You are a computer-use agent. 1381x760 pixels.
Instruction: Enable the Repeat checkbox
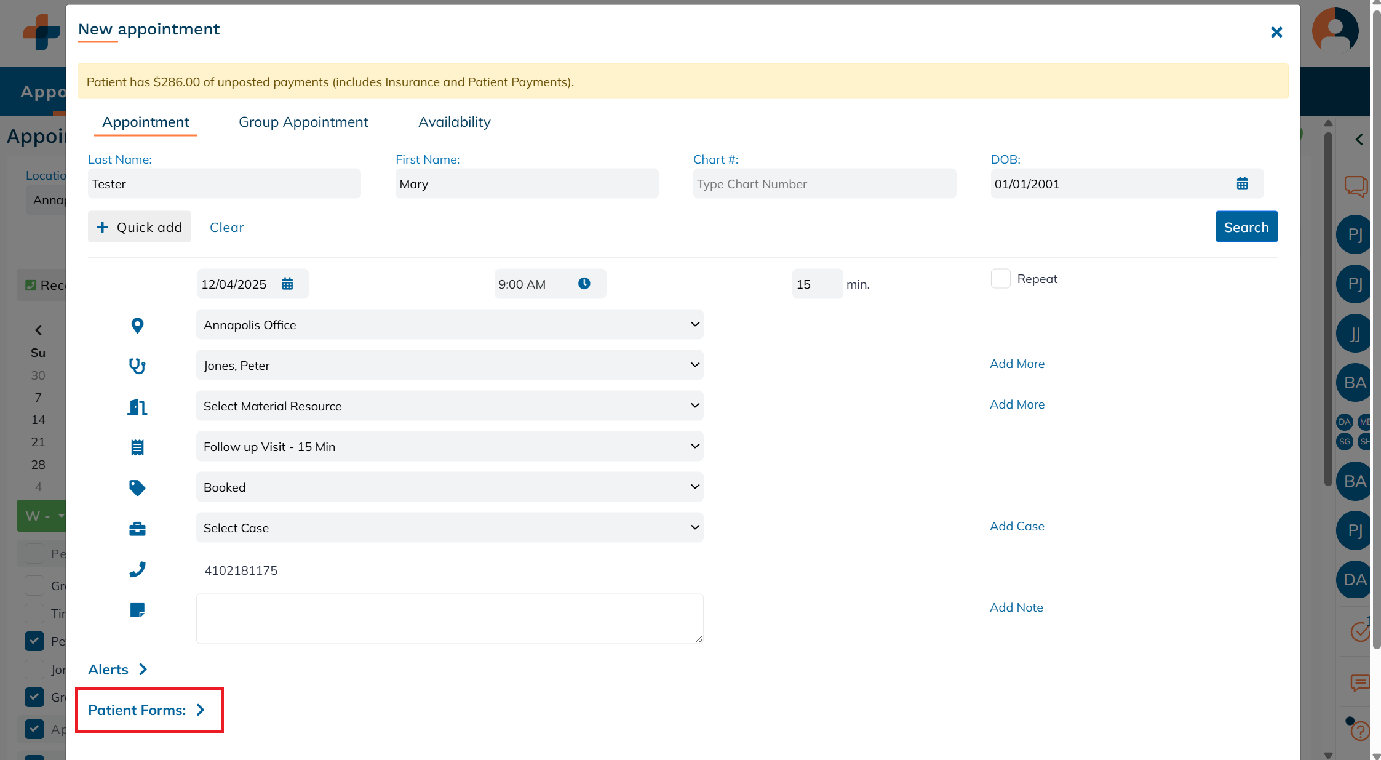pos(1000,279)
